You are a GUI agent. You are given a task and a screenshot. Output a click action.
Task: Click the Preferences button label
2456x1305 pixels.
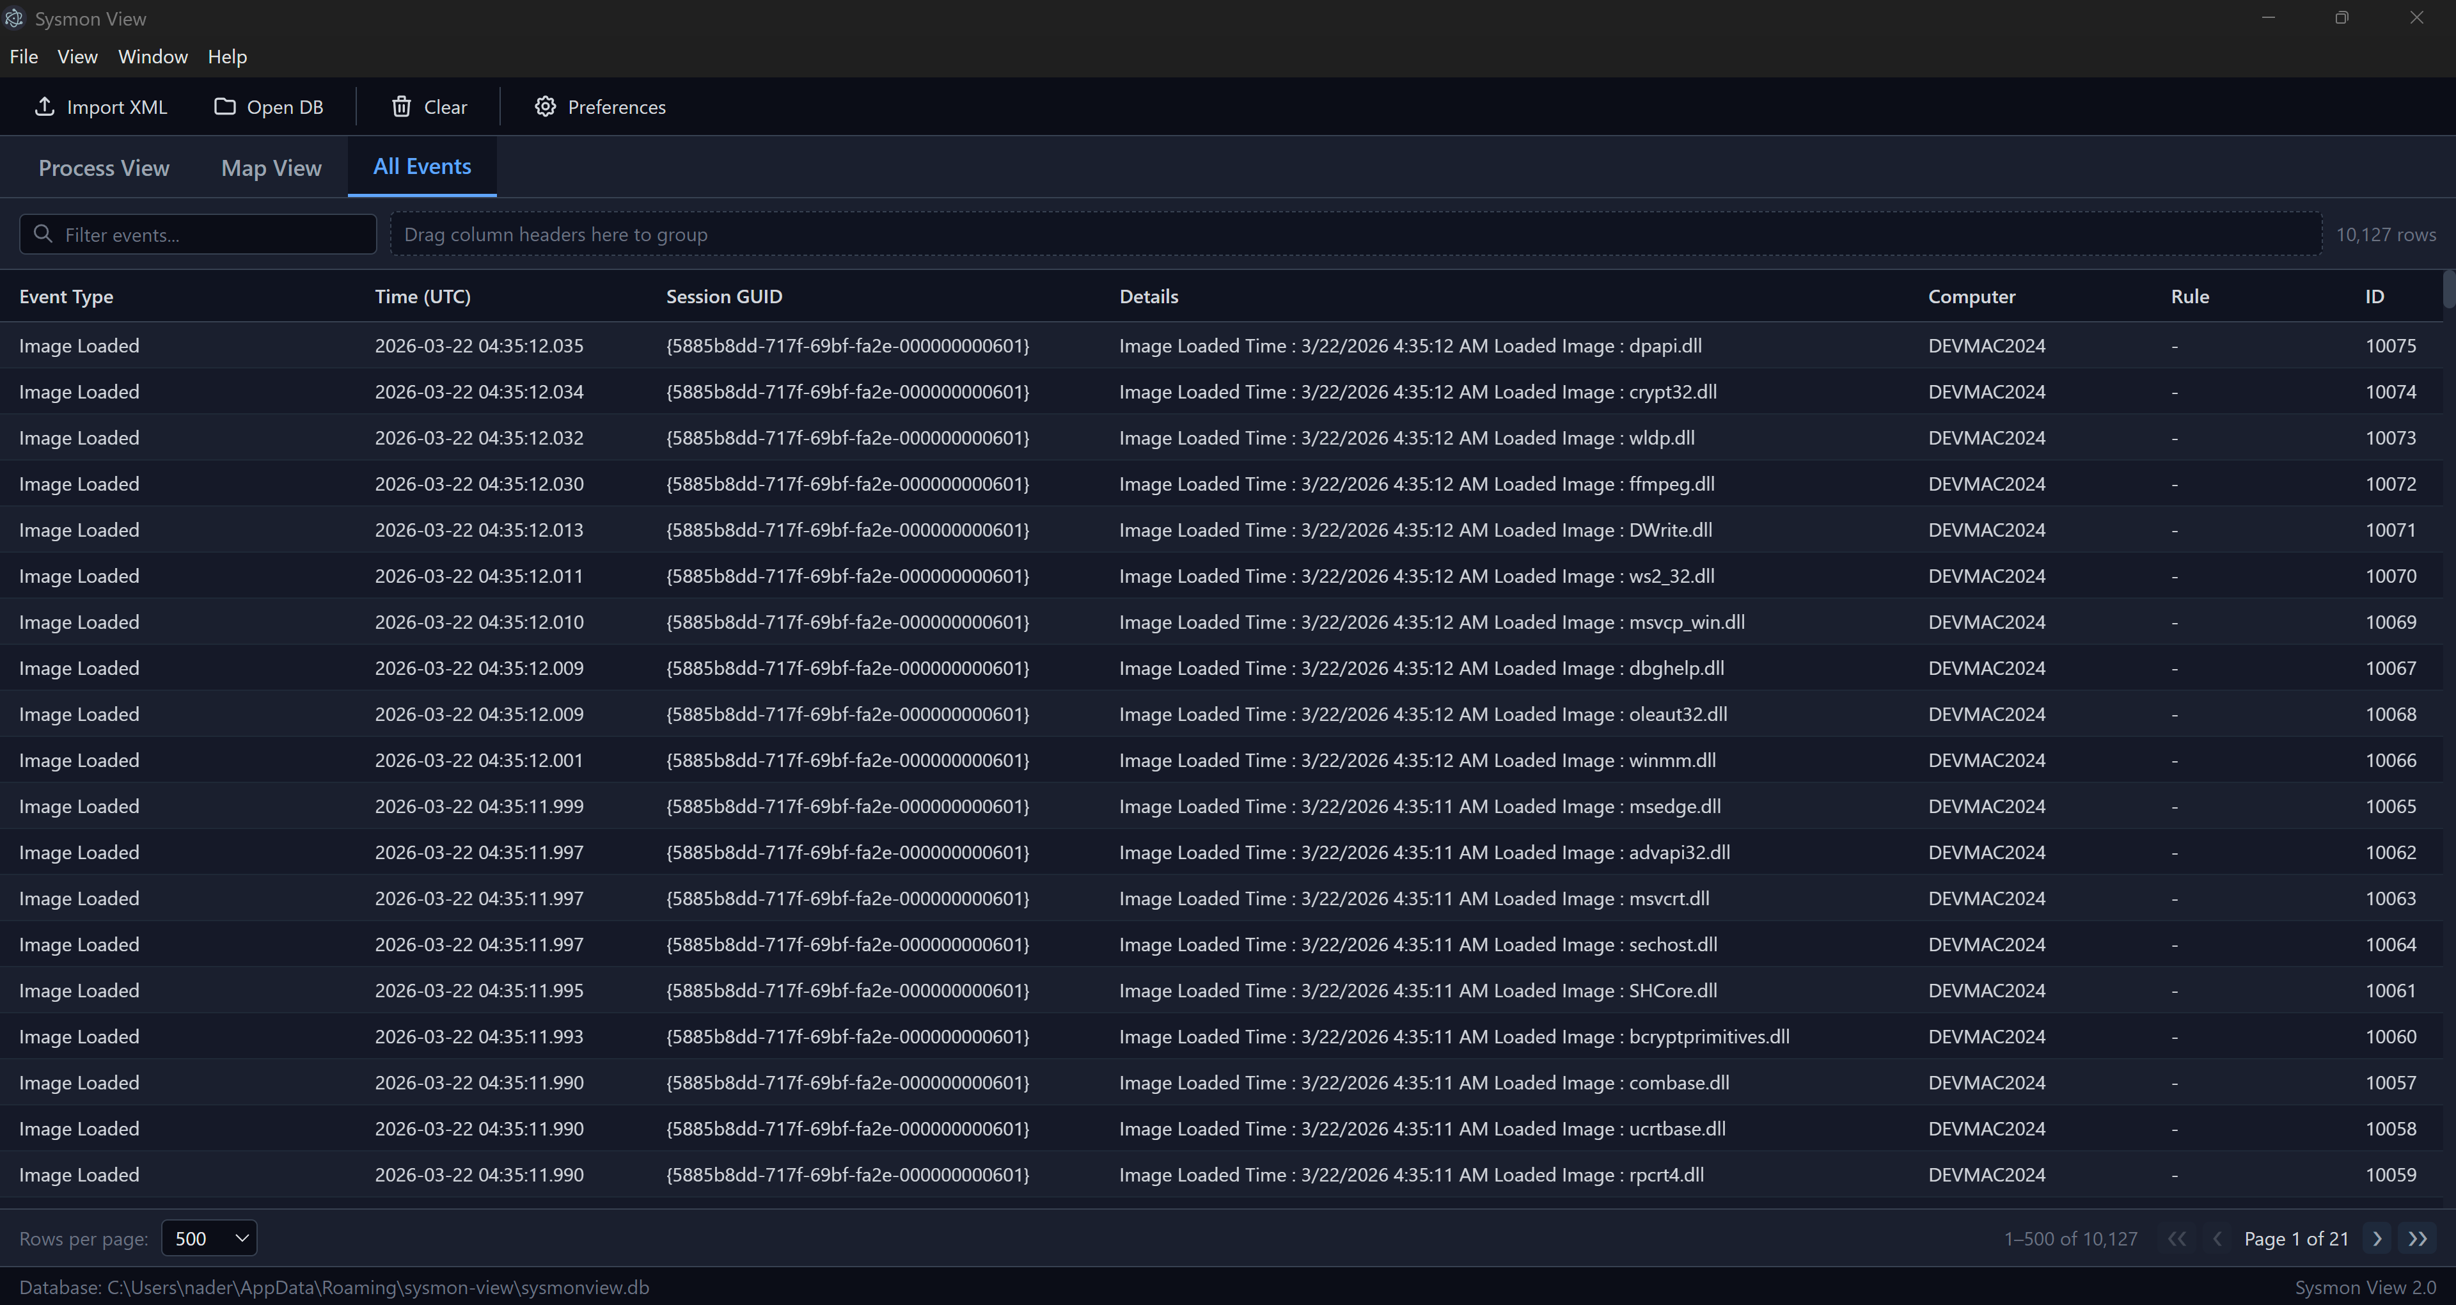click(x=617, y=107)
